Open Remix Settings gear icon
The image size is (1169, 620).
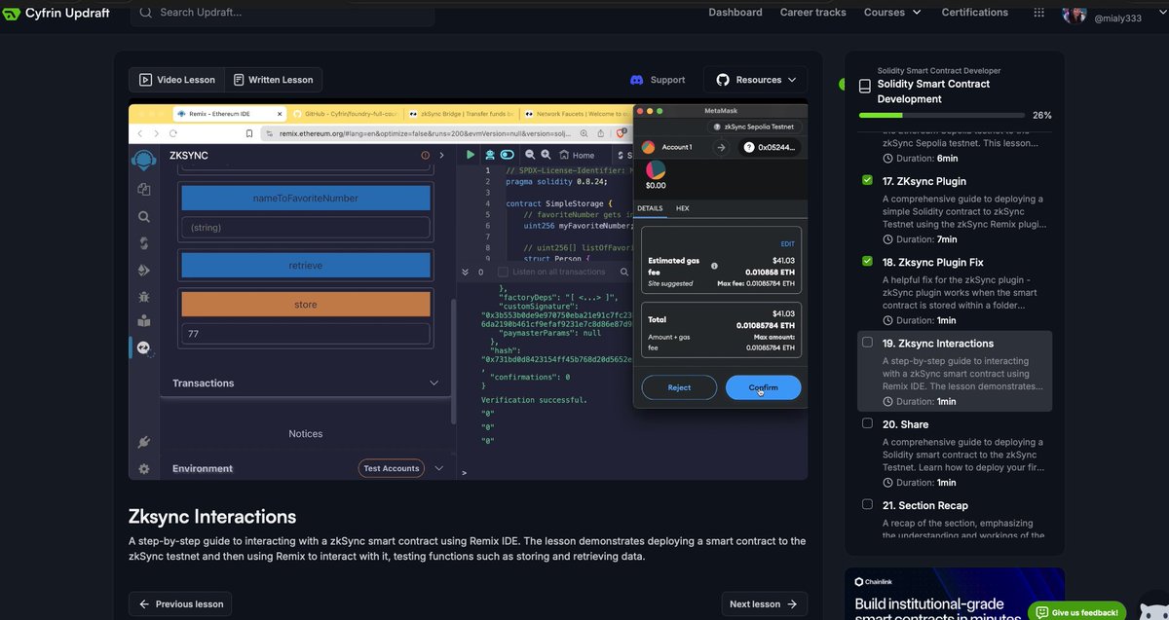coord(144,468)
